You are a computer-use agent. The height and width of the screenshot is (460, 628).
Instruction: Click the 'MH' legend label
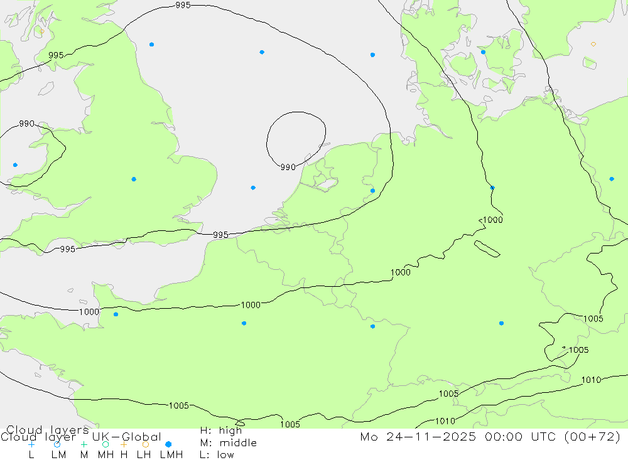tap(106, 455)
